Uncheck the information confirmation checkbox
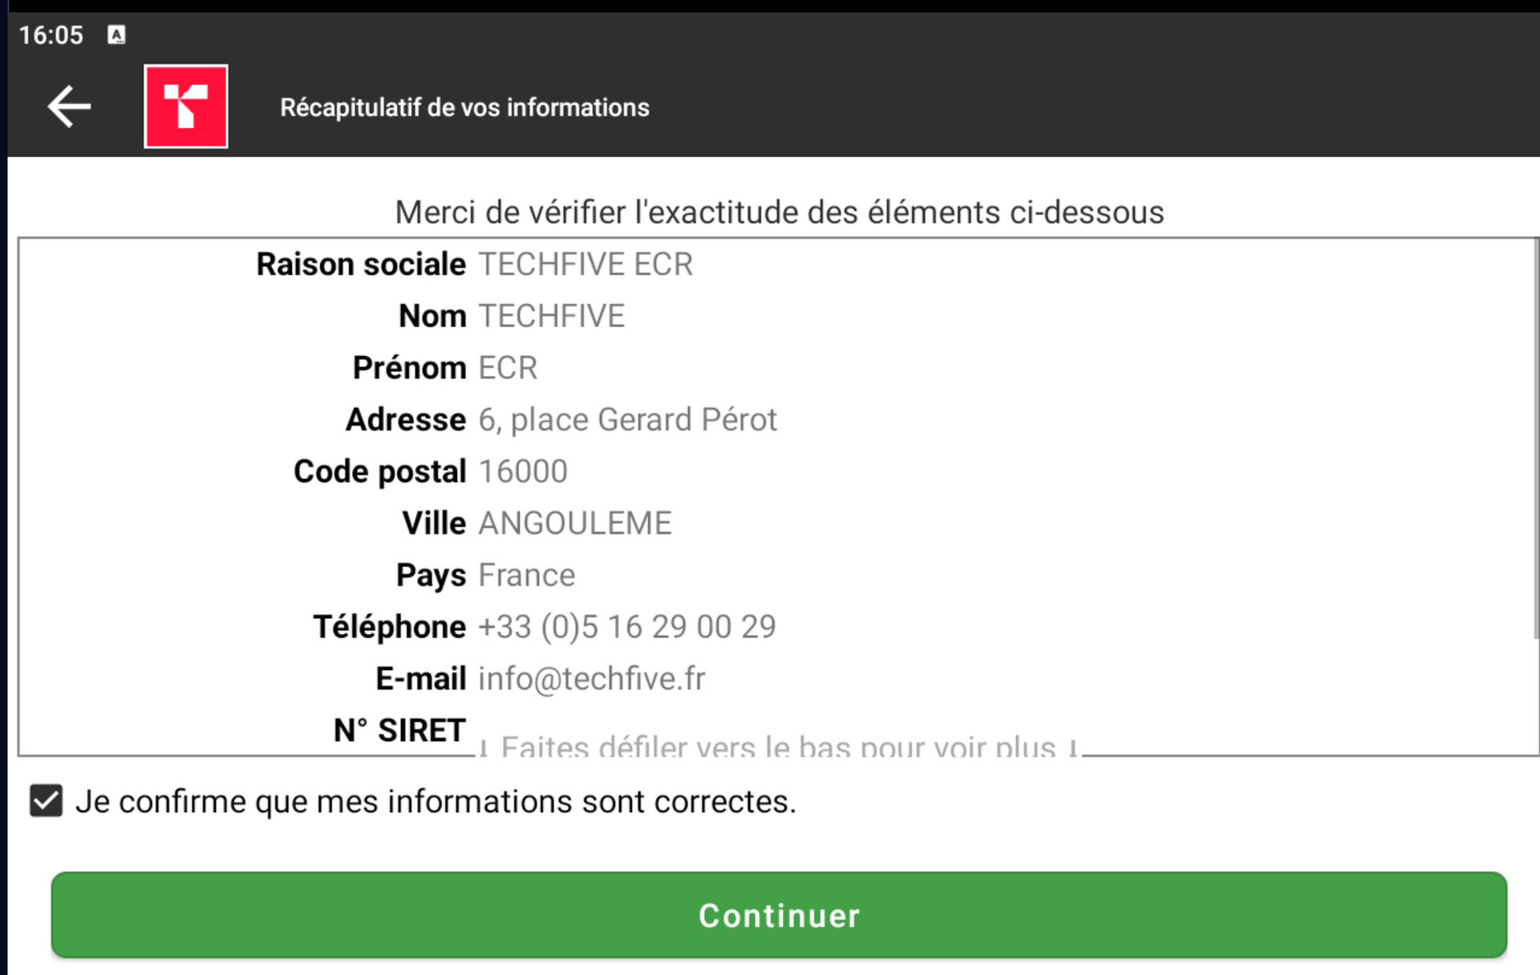 coord(46,801)
